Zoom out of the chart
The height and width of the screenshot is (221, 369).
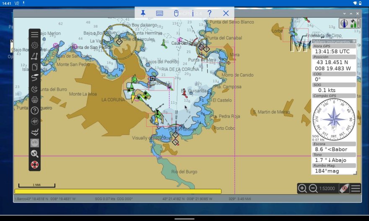(x=313, y=188)
